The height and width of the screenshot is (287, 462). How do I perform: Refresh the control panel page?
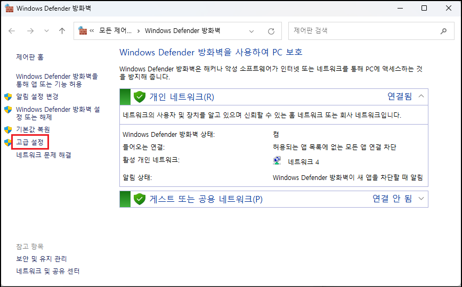click(x=271, y=31)
